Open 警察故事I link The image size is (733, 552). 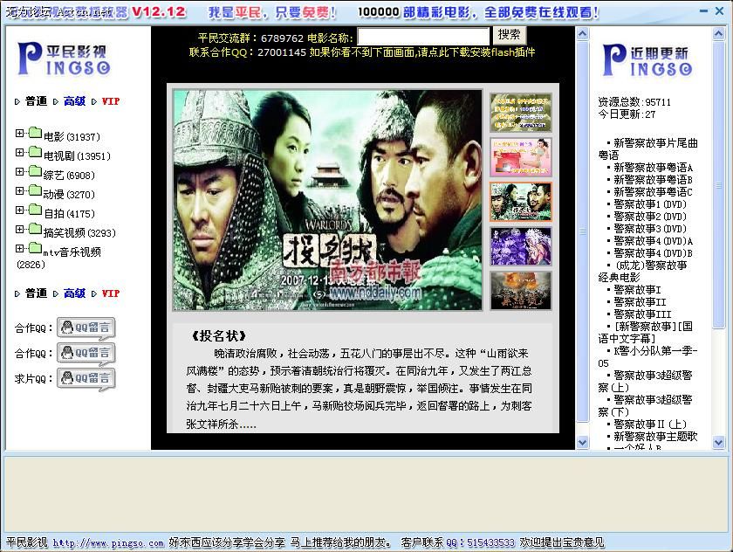click(x=637, y=290)
